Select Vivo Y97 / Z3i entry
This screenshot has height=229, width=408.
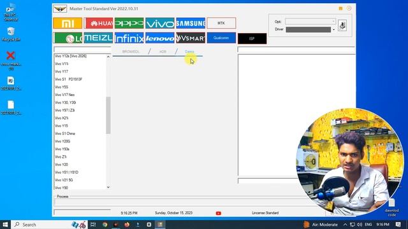pyautogui.click(x=65, y=110)
